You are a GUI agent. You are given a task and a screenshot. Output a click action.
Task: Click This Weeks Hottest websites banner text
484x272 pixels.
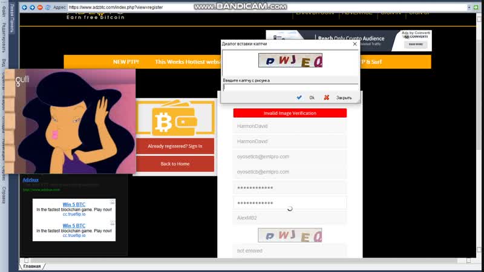(188, 62)
